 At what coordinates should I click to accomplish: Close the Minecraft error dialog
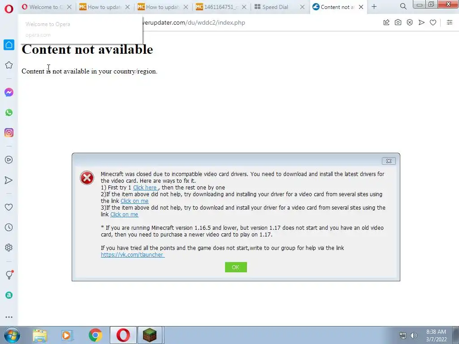(389, 161)
